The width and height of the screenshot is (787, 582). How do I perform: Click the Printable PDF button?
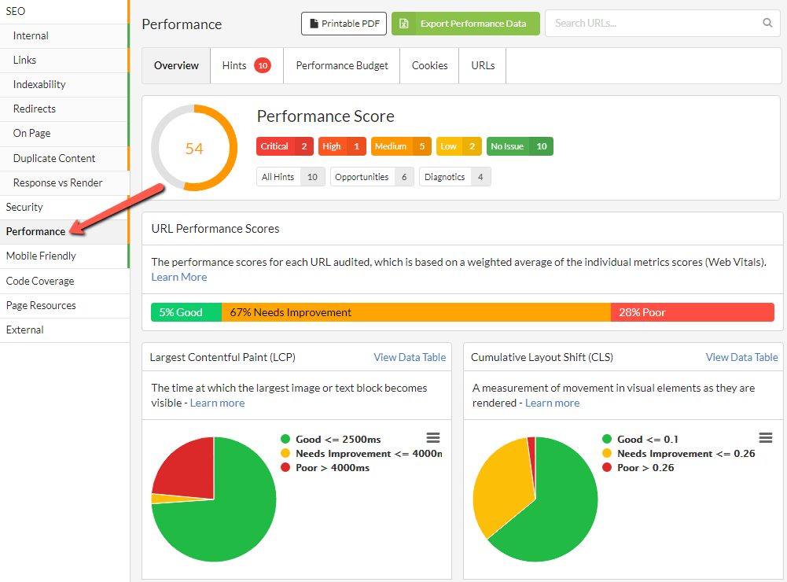[x=344, y=24]
